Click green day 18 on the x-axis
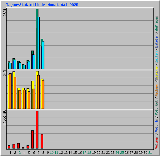 click(89, 153)
